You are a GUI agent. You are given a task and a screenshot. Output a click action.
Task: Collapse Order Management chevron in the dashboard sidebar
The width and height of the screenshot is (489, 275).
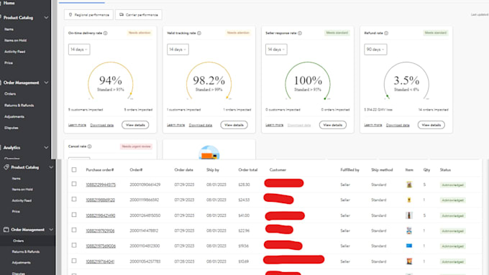46,83
